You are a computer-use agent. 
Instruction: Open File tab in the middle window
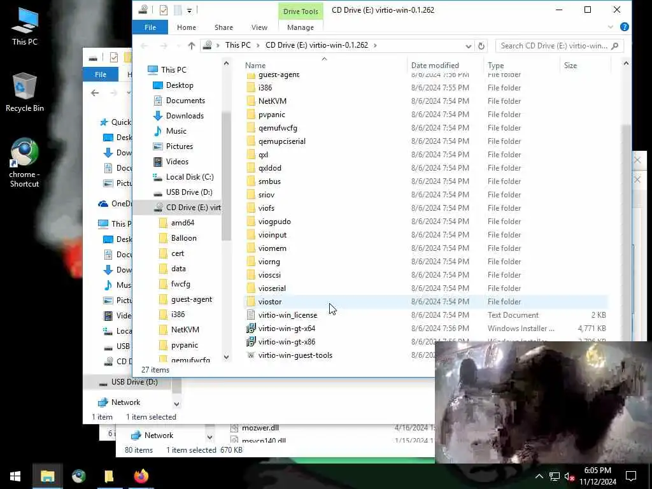click(x=100, y=75)
